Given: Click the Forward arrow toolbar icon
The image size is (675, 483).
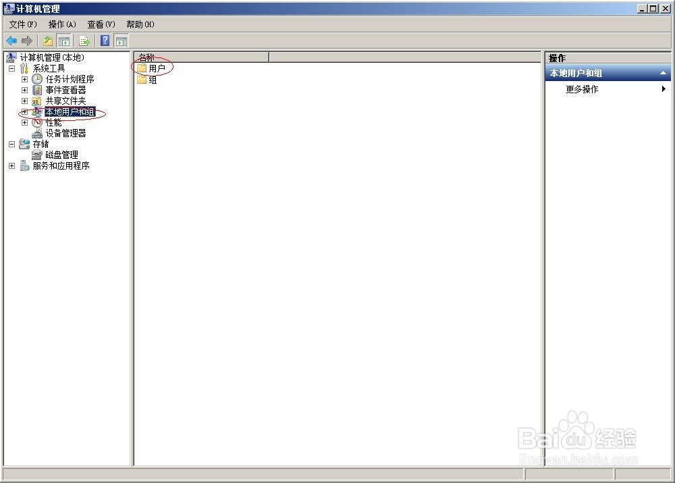Looking at the screenshot, I should coord(27,41).
